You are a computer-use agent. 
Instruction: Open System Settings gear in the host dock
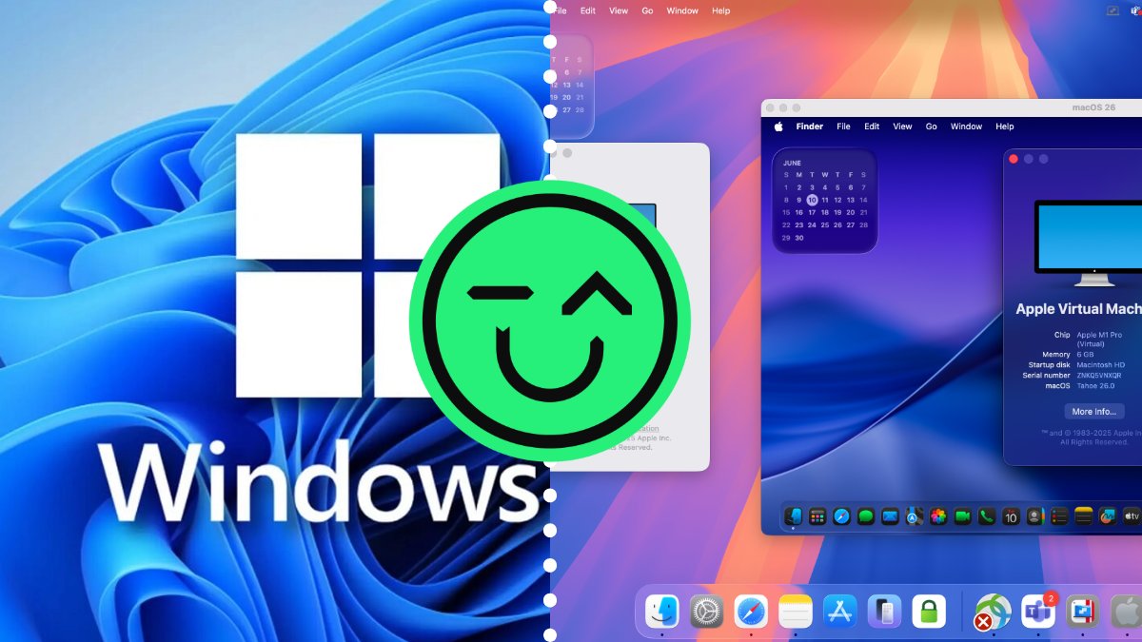707,612
